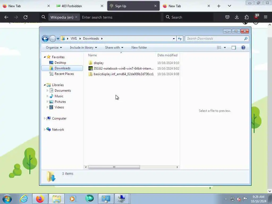Click the VM1 breadcrumb in address bar
This screenshot has height=204, width=272.
(x=74, y=39)
